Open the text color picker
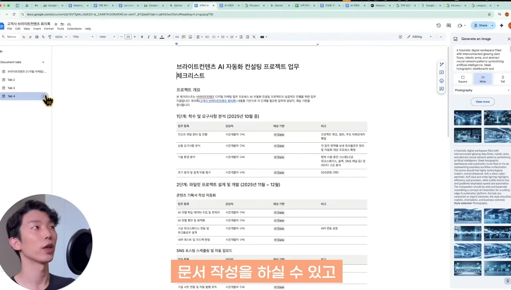This screenshot has width=511, height=290. (x=162, y=37)
